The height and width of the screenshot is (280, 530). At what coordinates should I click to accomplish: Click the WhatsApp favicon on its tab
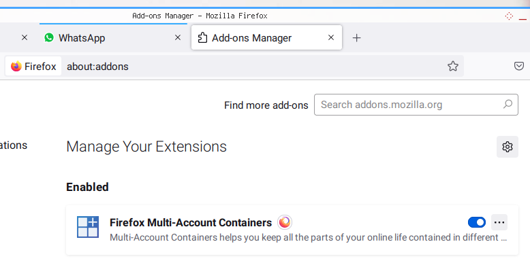click(49, 37)
